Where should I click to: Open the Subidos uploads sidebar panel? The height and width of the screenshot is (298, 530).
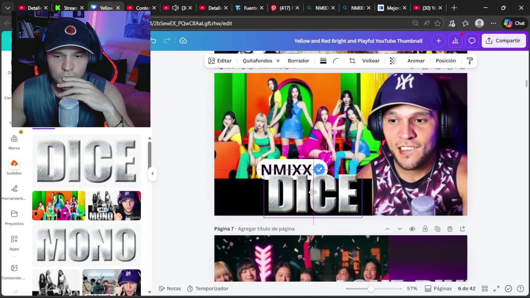(14, 167)
